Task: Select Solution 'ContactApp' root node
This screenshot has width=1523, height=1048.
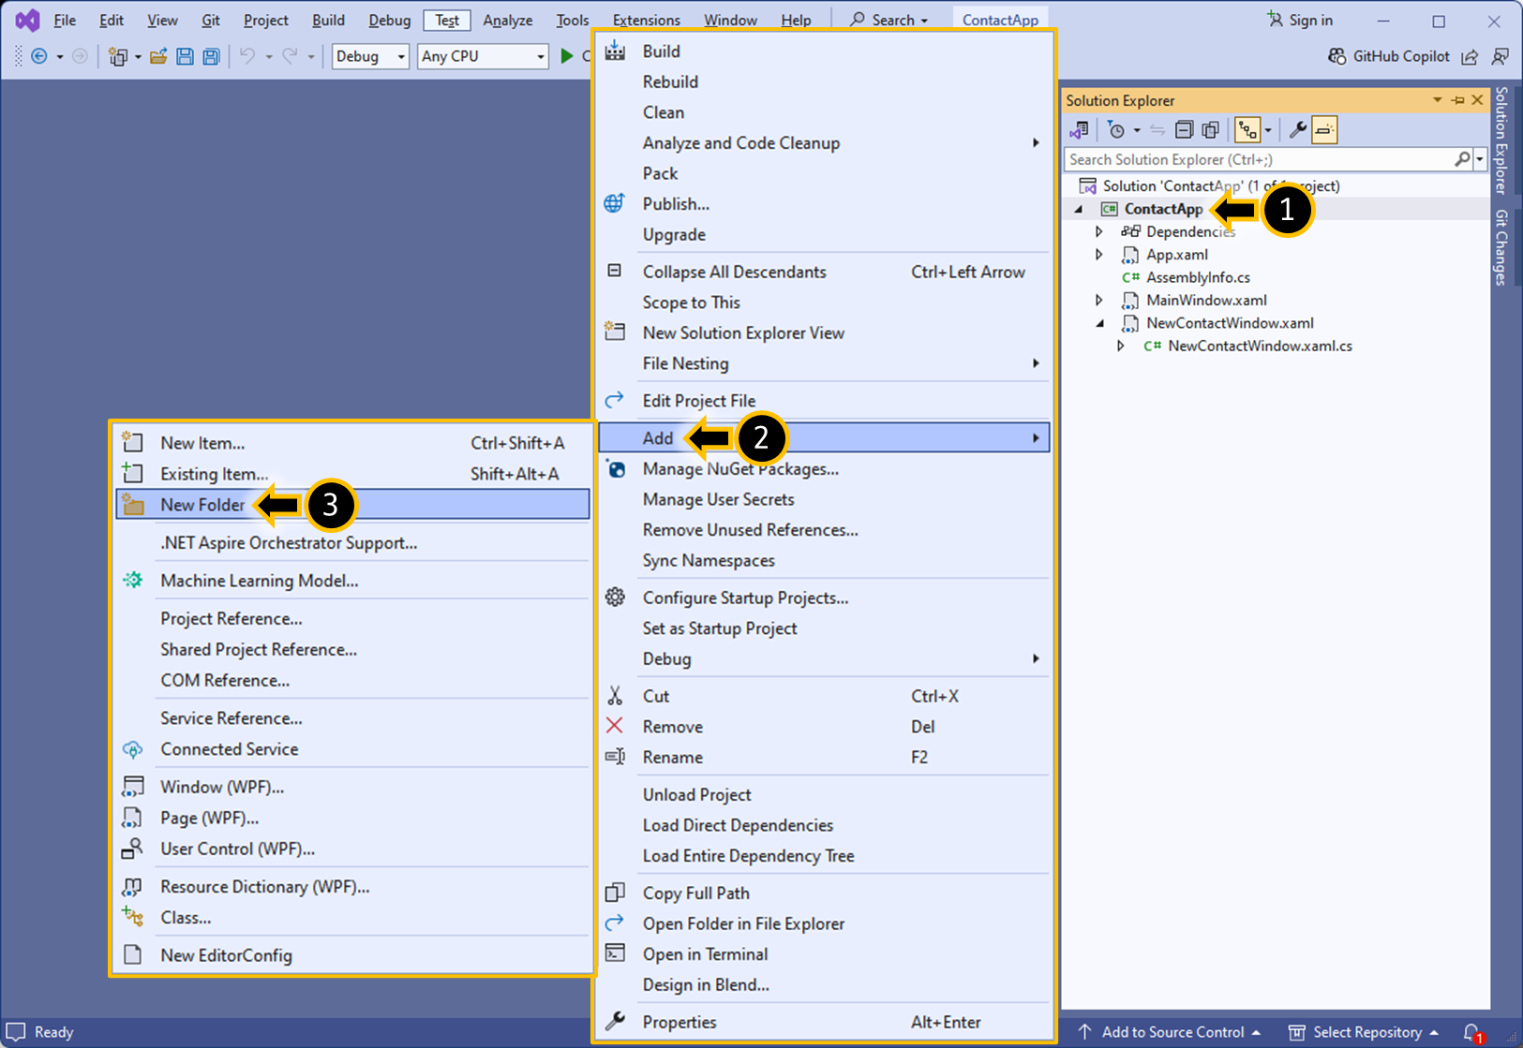Action: [x=1220, y=186]
